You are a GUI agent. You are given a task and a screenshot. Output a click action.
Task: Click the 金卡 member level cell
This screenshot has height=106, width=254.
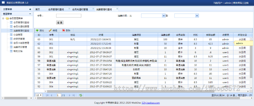pyautogui.click(x=180, y=48)
